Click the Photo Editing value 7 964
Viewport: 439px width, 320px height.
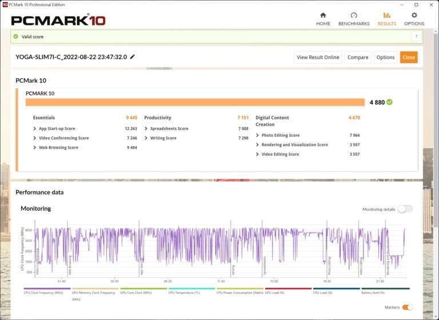click(x=354, y=135)
